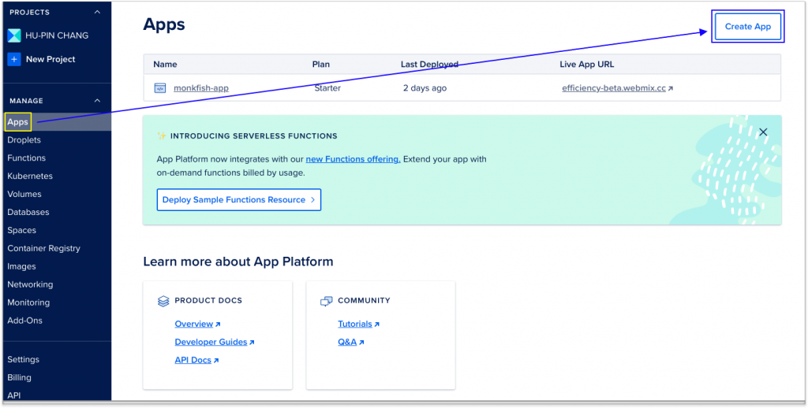Open Billing in the sidebar
Screen dimensions: 808x408
20,378
